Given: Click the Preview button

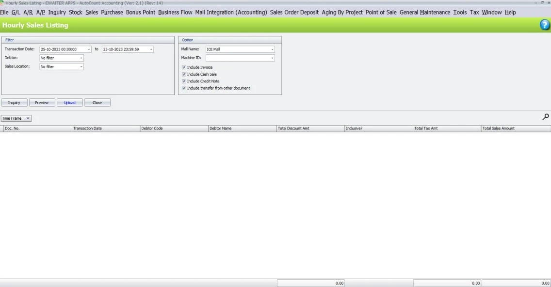Looking at the screenshot, I should click(x=42, y=103).
